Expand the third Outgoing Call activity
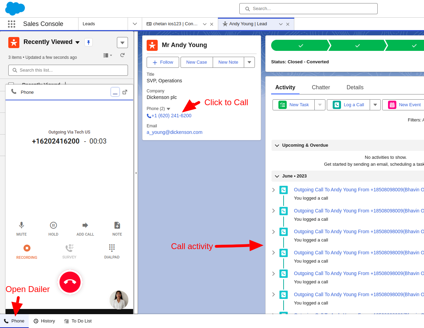The image size is (424, 328). click(274, 232)
